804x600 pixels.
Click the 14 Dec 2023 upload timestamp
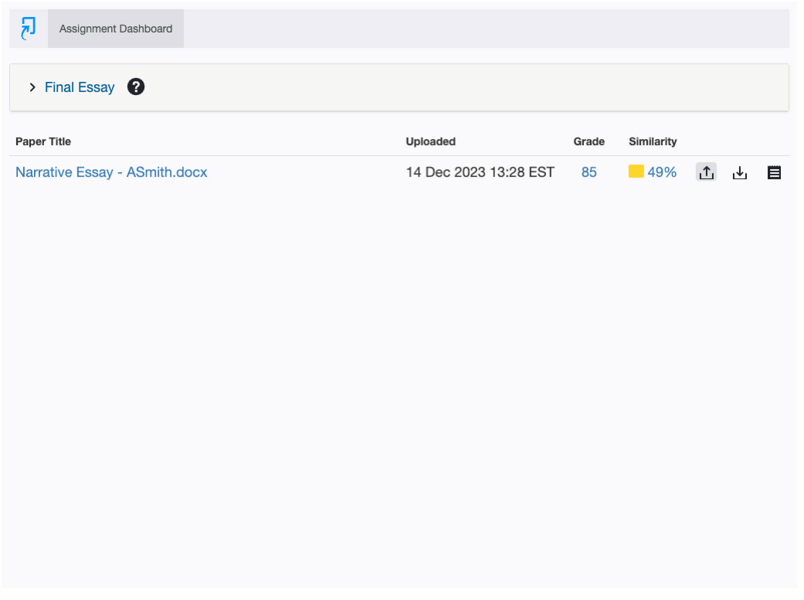tap(480, 171)
